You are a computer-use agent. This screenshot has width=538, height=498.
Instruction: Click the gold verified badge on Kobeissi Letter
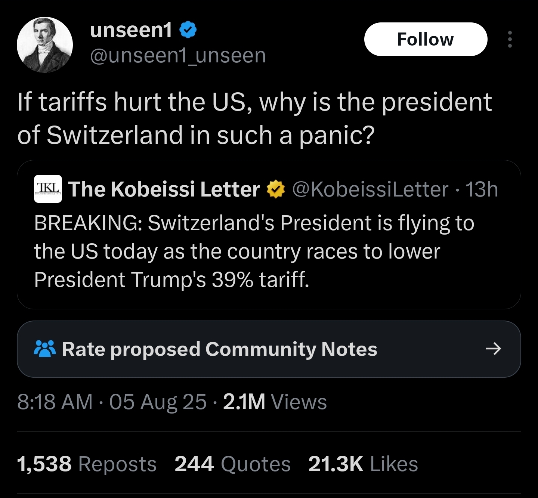[x=276, y=190]
